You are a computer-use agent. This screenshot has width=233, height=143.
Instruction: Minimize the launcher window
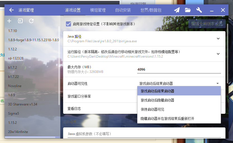(212, 10)
